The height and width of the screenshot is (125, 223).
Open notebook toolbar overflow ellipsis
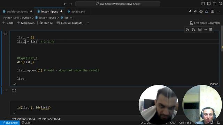pos(87,23)
